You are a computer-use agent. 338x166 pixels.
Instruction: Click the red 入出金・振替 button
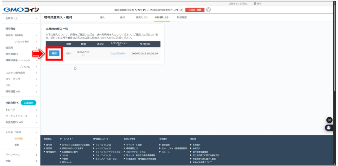(195, 10)
